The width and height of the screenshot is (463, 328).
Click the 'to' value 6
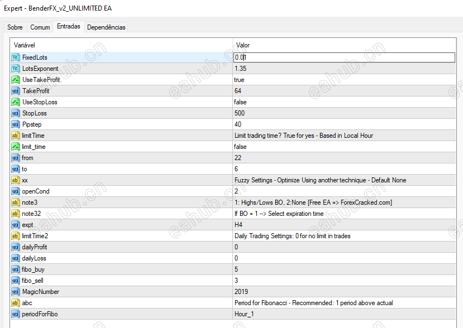tap(236, 169)
